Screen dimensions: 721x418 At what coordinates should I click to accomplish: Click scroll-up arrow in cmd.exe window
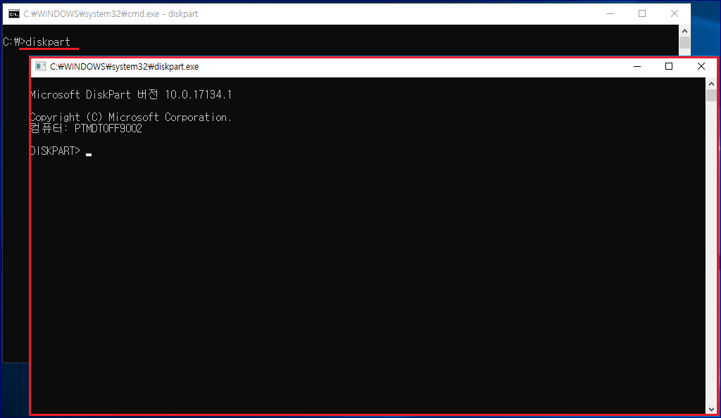tap(684, 31)
